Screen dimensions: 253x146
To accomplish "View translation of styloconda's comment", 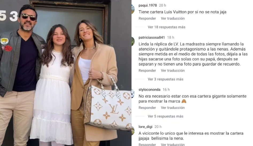I will point(173,108).
